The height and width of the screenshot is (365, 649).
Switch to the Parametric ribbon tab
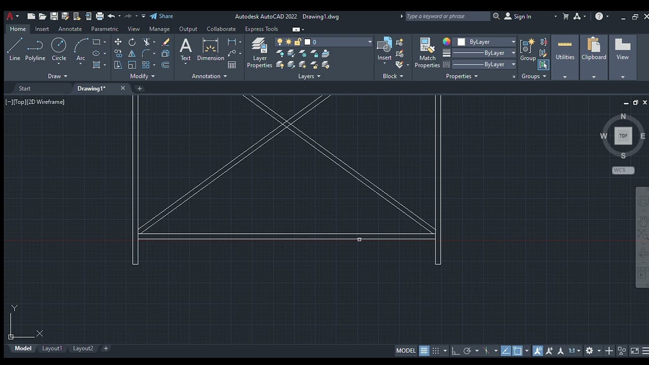click(x=104, y=29)
